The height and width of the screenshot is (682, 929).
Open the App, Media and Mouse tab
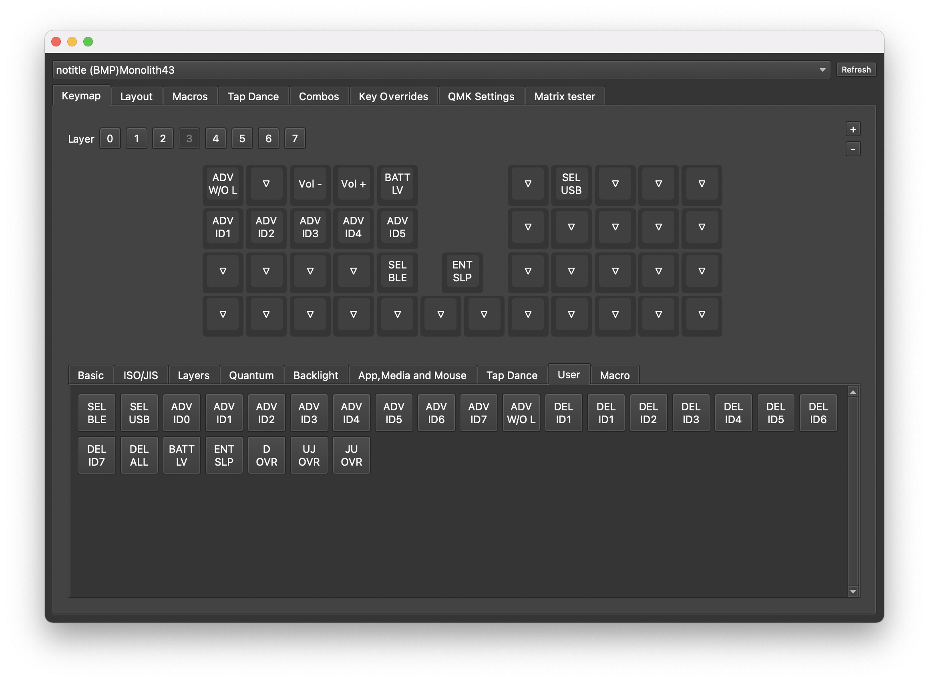[412, 375]
